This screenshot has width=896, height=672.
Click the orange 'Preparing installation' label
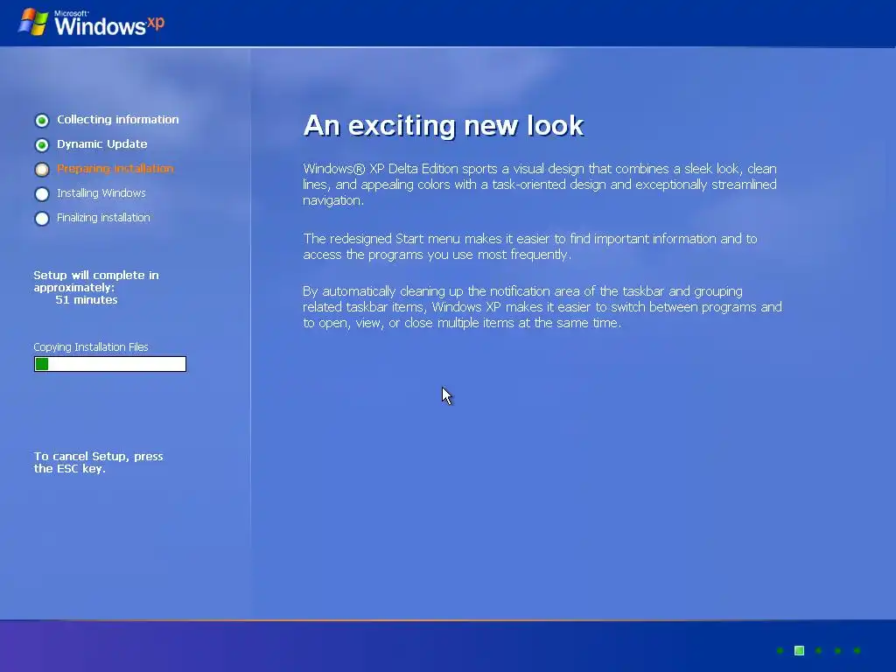click(x=115, y=169)
